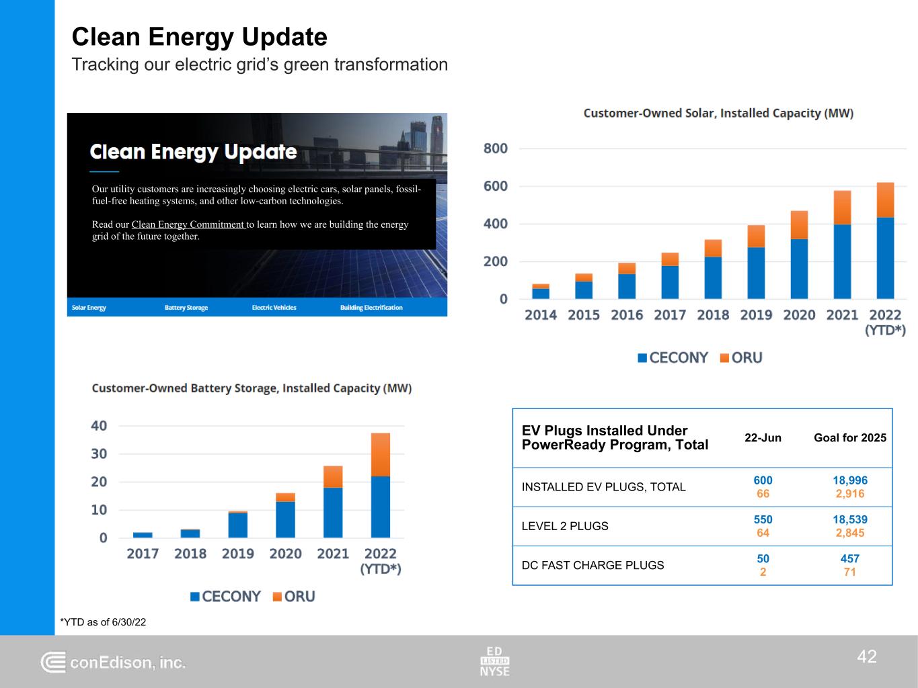Open the Clean Energy Commitment link

[188, 224]
